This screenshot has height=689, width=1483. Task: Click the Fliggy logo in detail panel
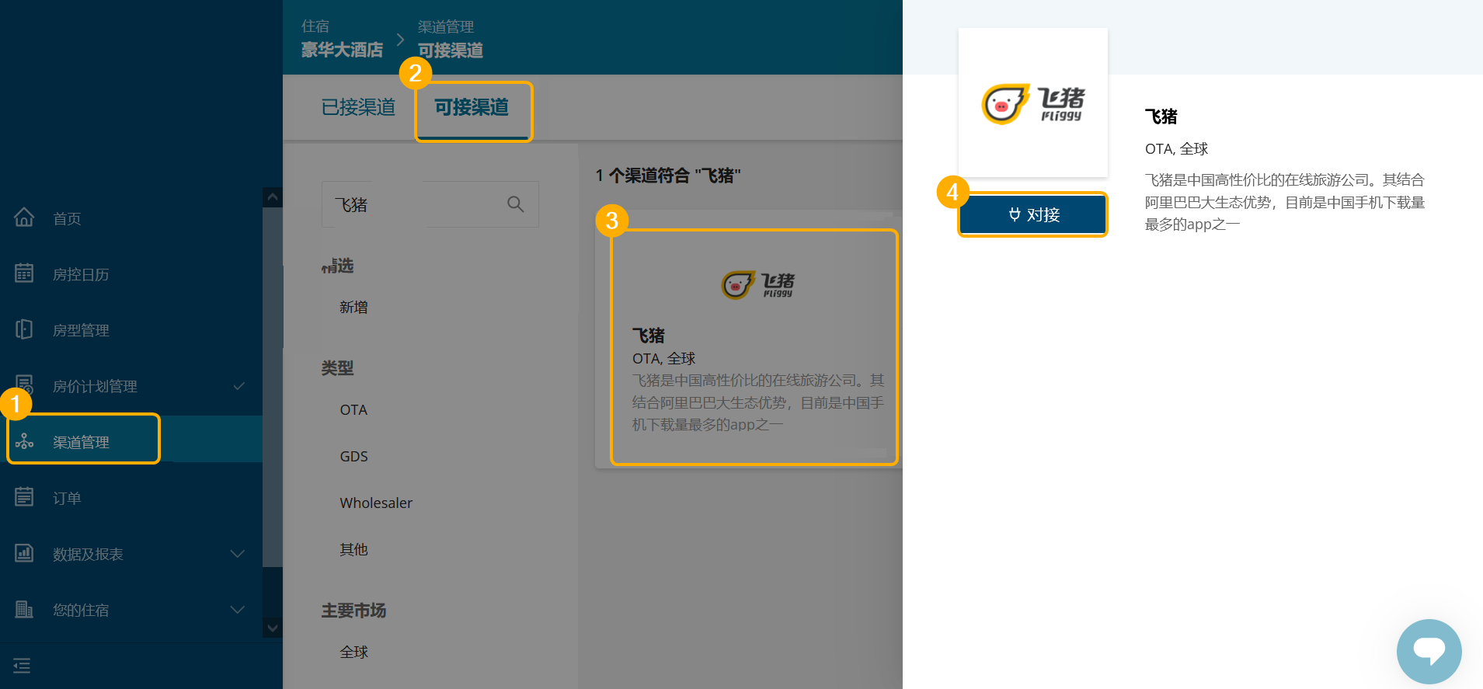(x=1033, y=103)
